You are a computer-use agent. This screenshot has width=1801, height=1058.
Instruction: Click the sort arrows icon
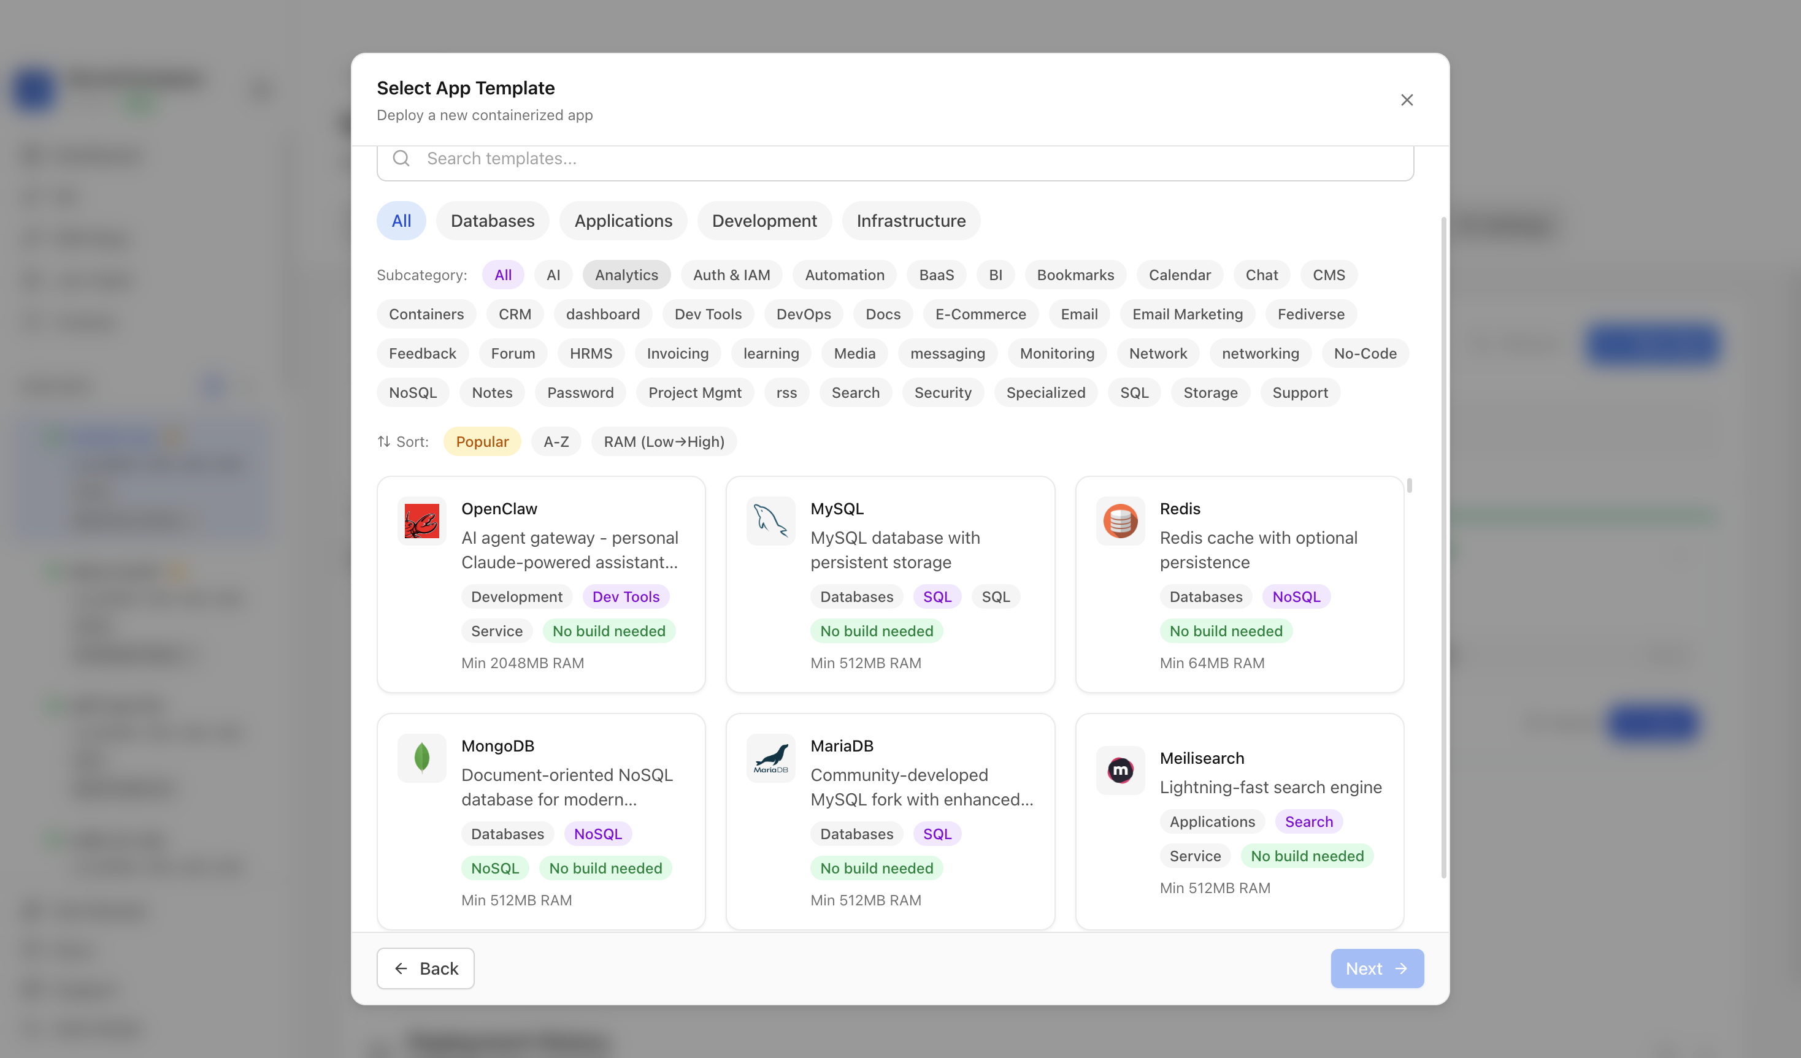[x=384, y=441]
